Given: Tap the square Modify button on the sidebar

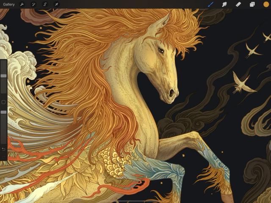Looking at the screenshot, I should (3, 102).
